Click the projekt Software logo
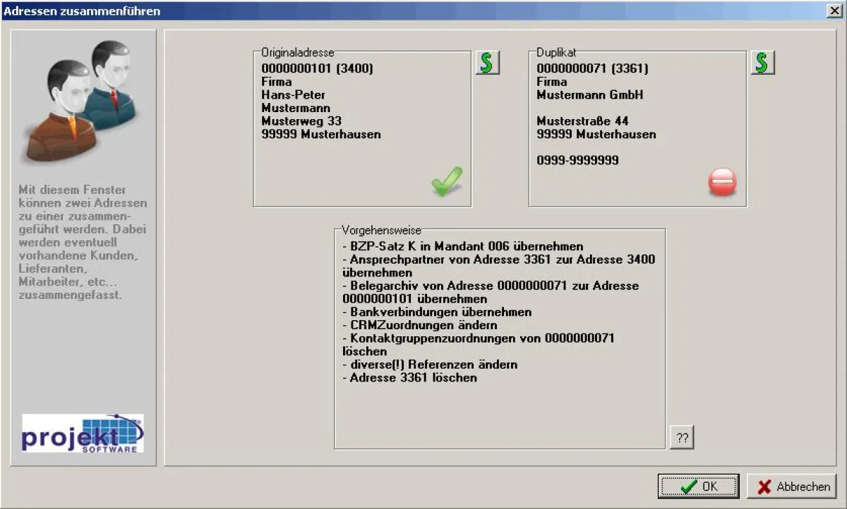The width and height of the screenshot is (847, 509). [83, 433]
